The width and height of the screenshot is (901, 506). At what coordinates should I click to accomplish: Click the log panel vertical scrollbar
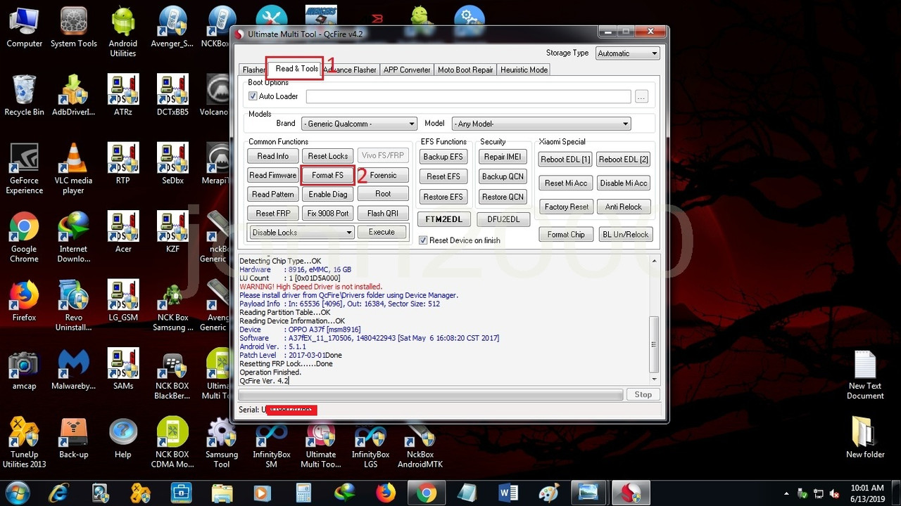(654, 320)
